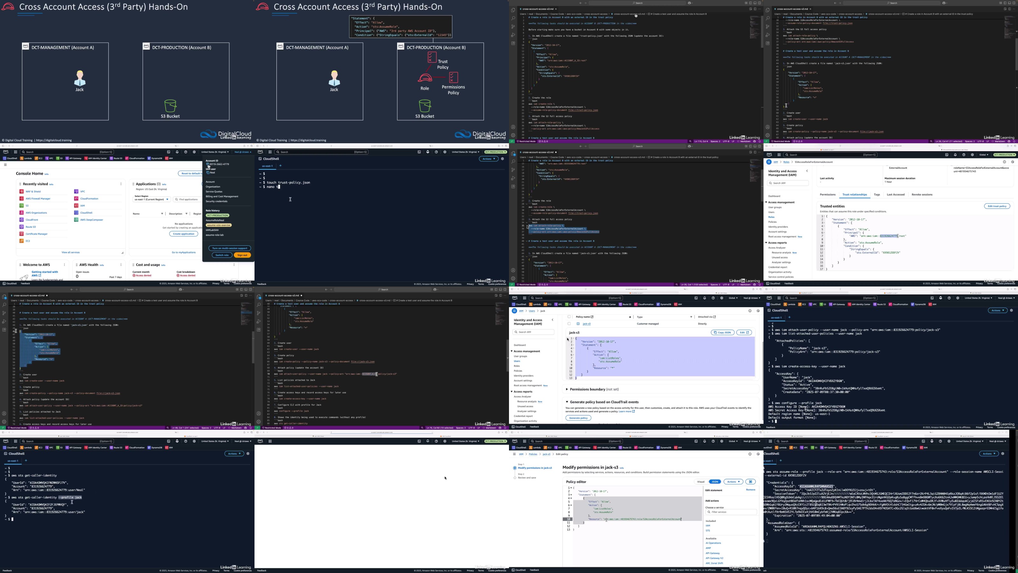Click the blue navigation menu icon beside IAM > Users > jack

(514, 311)
